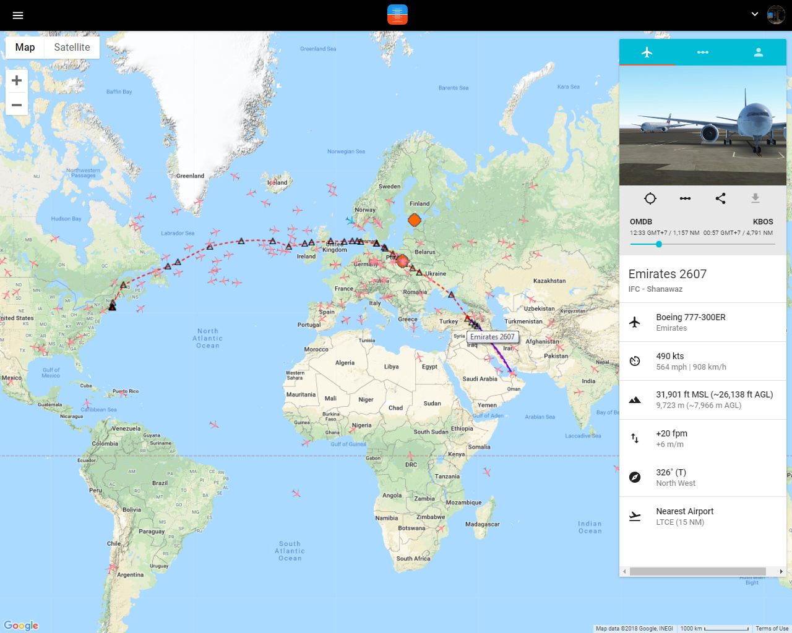The height and width of the screenshot is (633, 792).
Task: Click the speedometer icon beside 490 kts
Action: [x=635, y=361]
